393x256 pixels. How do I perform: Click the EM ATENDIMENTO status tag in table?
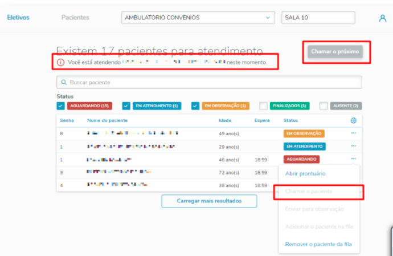click(x=305, y=147)
